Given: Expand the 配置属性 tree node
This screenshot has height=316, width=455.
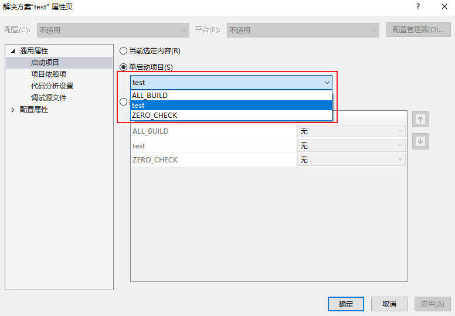Looking at the screenshot, I should click(13, 110).
